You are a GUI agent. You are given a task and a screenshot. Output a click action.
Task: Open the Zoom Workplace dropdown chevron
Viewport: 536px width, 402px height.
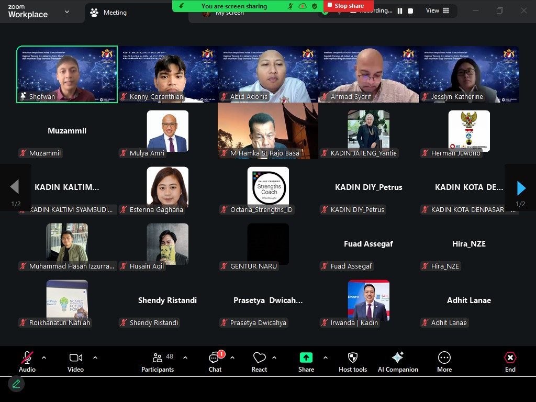tap(67, 12)
